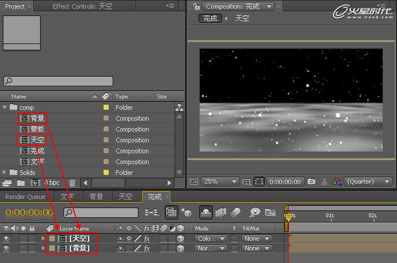397x263 pixels.
Task: Click the Show Snapshot icon
Action: tap(324, 181)
